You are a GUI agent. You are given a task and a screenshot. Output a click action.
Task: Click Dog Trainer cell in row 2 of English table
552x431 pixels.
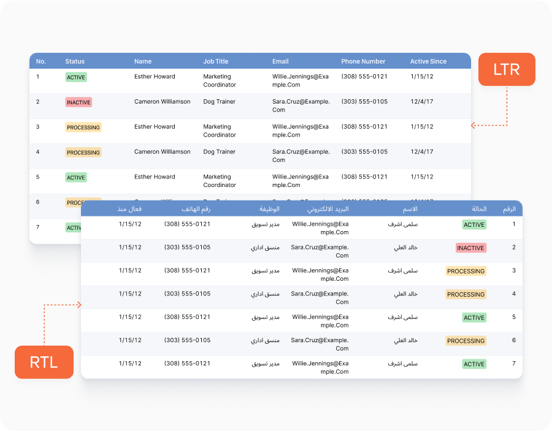tap(219, 102)
